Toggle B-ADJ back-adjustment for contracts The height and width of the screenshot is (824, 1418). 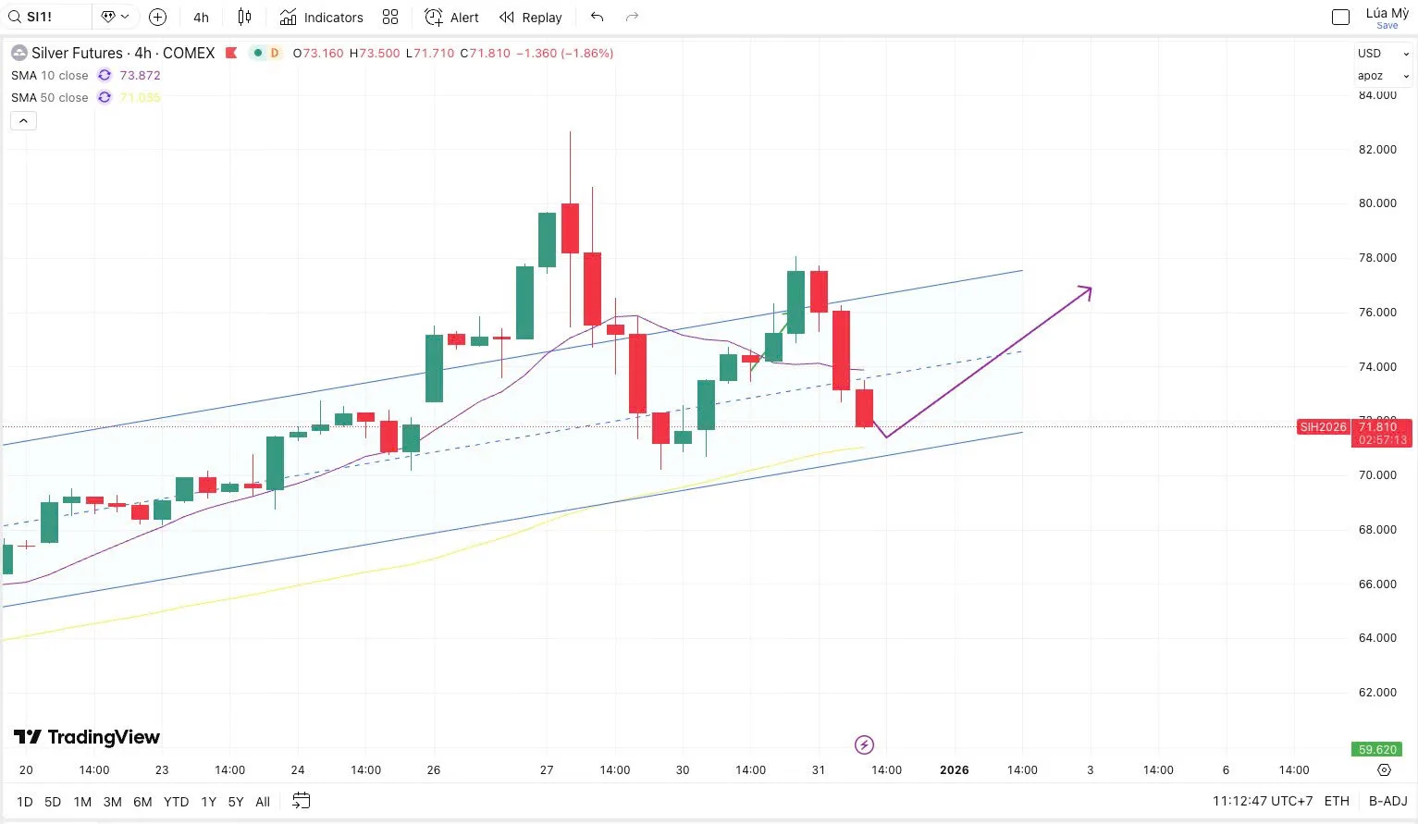[x=1387, y=801]
